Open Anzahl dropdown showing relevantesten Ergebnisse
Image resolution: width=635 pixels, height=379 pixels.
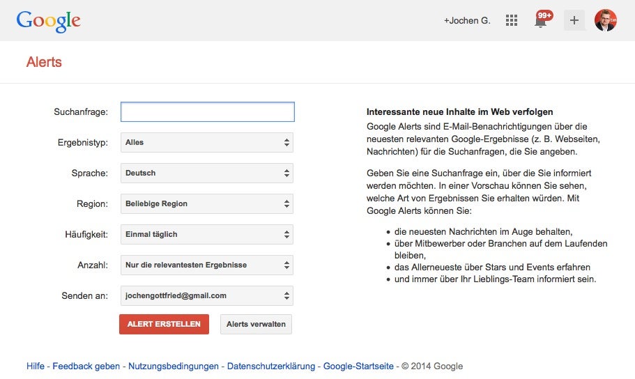coord(207,265)
